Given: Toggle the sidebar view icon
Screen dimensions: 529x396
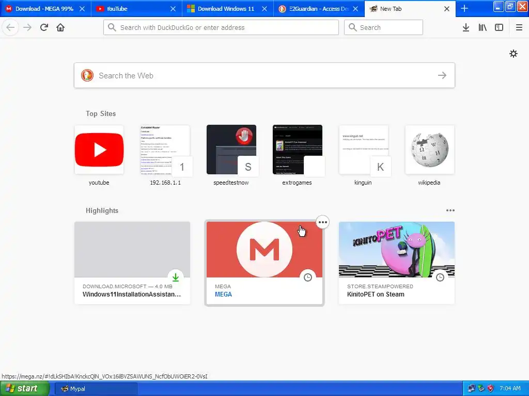Looking at the screenshot, I should (499, 27).
